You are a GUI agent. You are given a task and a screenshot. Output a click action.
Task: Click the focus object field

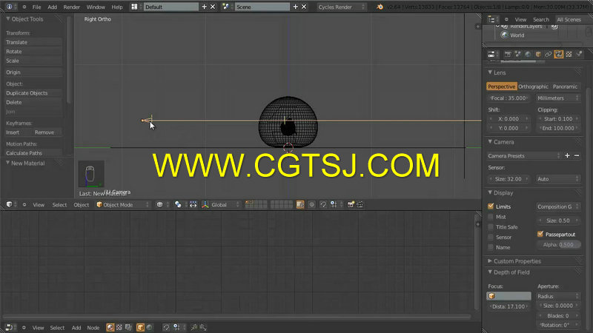(x=509, y=296)
